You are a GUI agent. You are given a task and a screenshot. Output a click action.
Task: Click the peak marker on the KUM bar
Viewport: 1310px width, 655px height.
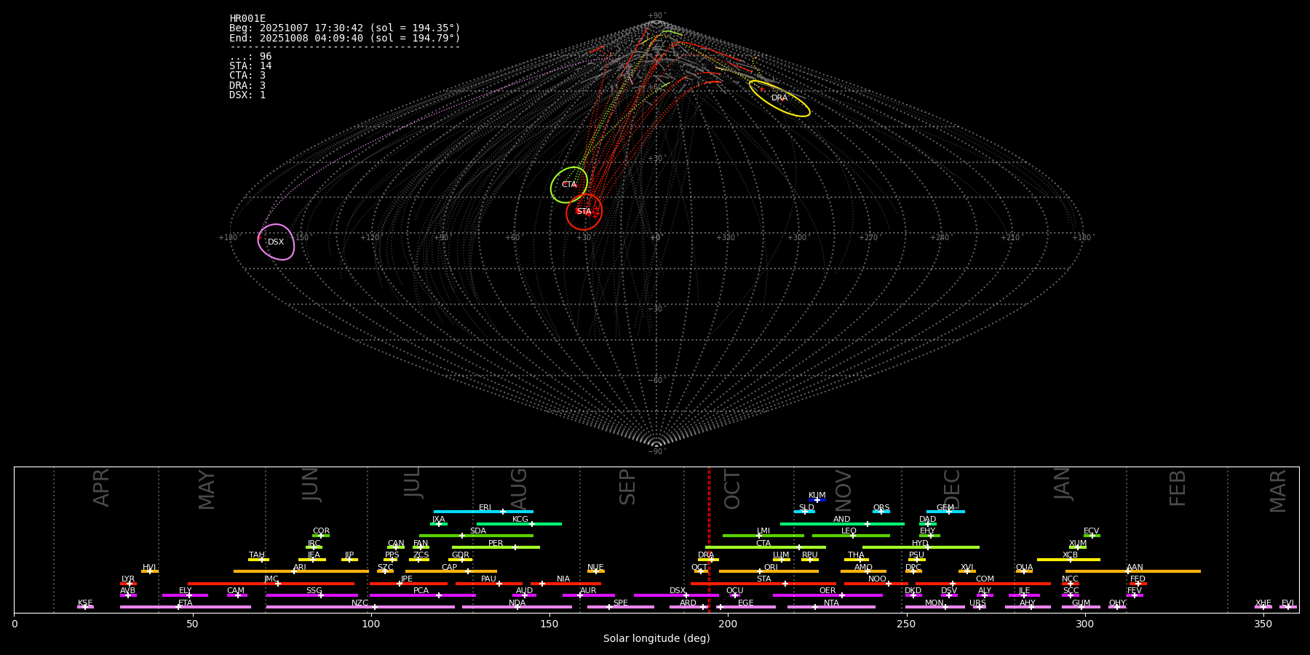817,500
